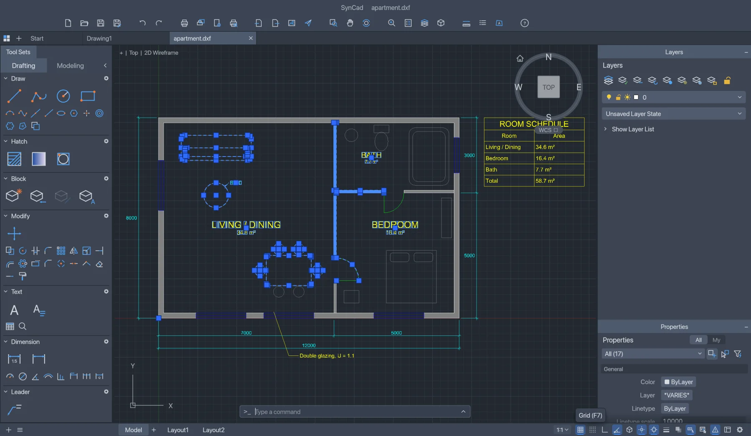This screenshot has width=751, height=436.
Task: Choose the Hatch pattern tool
Action: coord(14,159)
